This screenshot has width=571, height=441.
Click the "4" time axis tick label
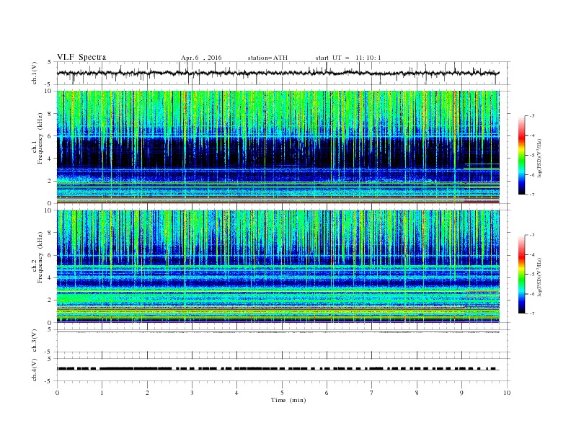point(236,393)
